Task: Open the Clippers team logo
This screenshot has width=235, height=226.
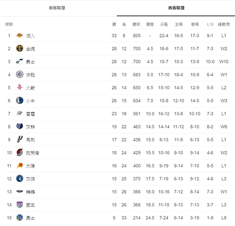Action: click(x=20, y=75)
